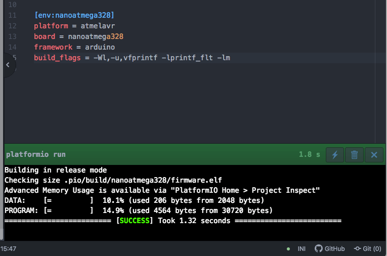This screenshot has height=256, width=387.
Task: Place cursor on [env:nanoatmega328] section header
Action: [74, 15]
